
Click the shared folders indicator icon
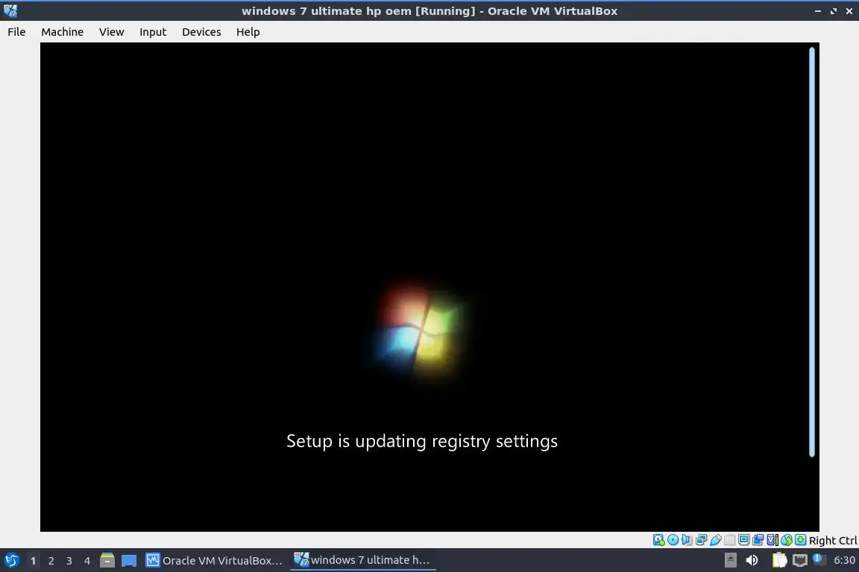730,540
